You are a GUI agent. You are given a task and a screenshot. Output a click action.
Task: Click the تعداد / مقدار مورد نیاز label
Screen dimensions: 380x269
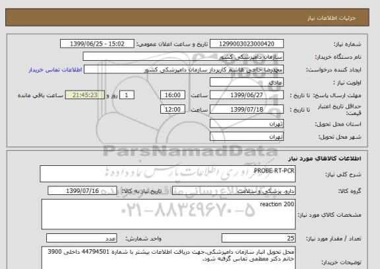click(333, 239)
